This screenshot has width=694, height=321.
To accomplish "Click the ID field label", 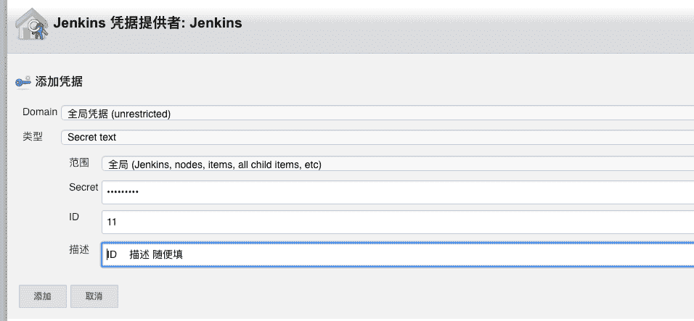I will (74, 217).
